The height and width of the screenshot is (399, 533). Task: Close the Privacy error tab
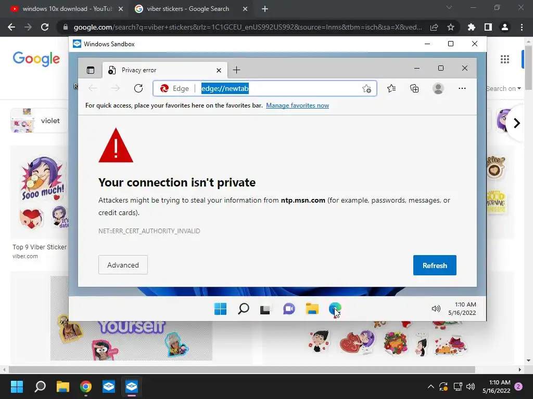coord(219,70)
